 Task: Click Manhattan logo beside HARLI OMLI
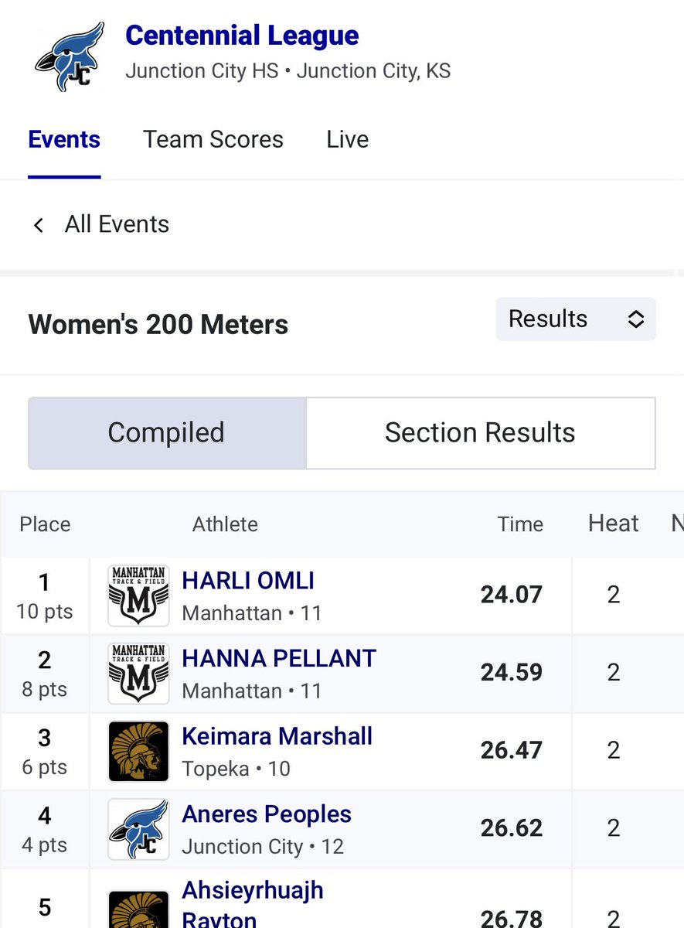138,595
